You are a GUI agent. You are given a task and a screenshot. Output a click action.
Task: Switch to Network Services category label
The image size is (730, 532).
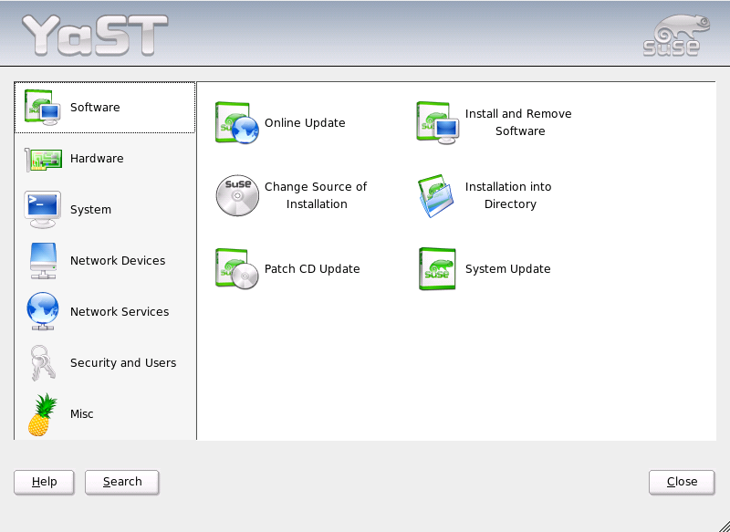(120, 311)
